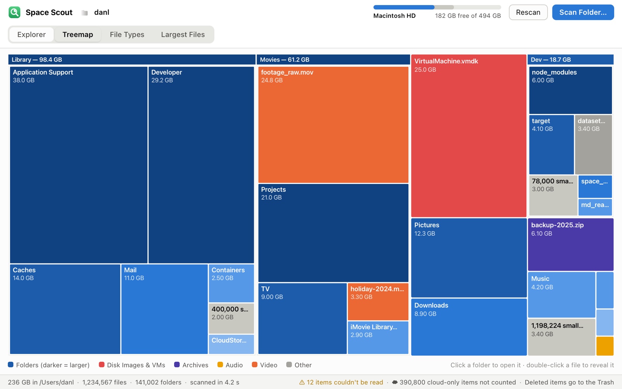
Task: Select the 1,198,224 small files block
Action: click(561, 337)
